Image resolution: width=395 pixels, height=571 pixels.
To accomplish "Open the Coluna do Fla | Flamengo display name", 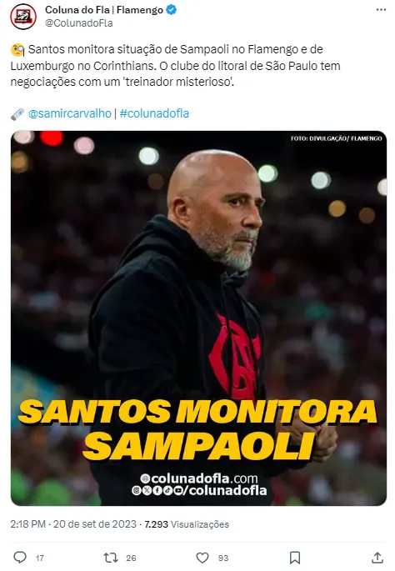I will point(104,10).
